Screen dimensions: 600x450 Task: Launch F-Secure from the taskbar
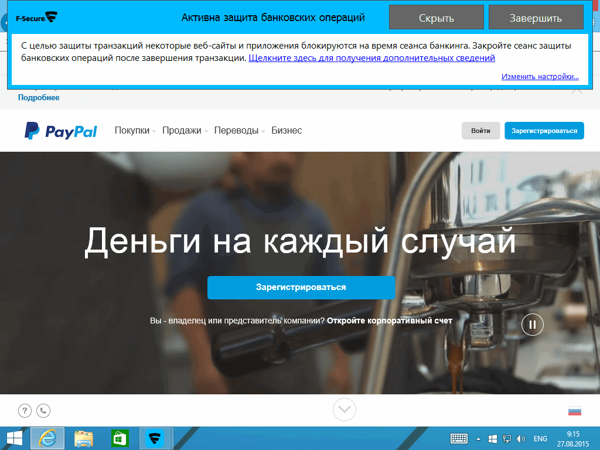[x=155, y=438]
